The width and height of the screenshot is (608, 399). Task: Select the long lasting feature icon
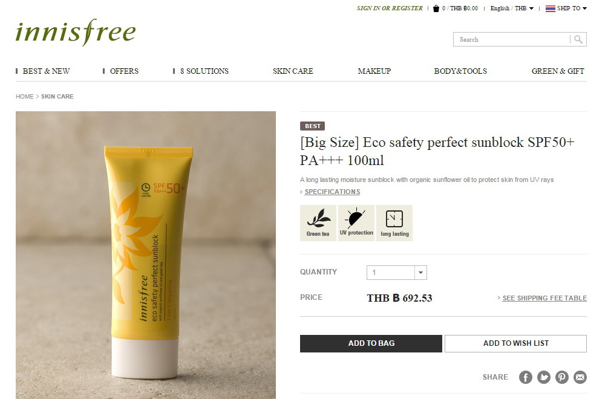click(x=394, y=223)
